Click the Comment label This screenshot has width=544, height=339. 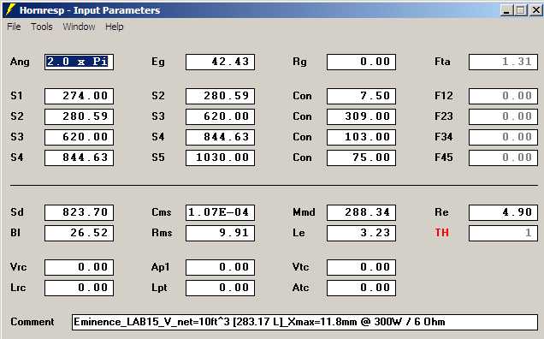tap(33, 322)
